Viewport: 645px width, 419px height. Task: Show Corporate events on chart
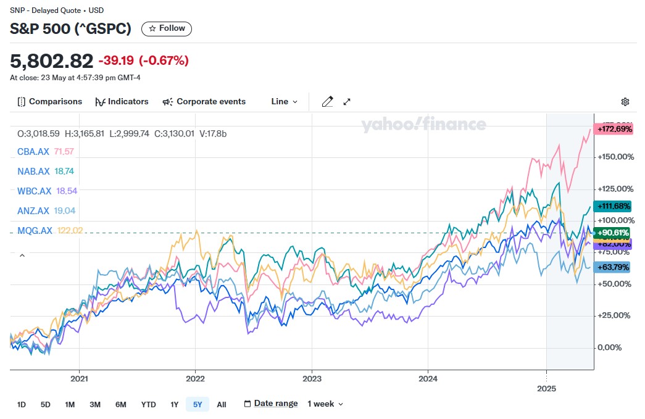(x=204, y=102)
